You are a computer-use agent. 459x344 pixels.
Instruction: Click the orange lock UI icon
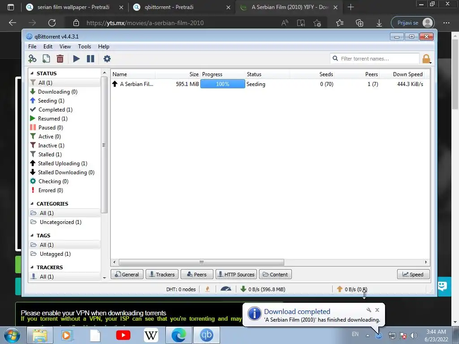tap(426, 59)
